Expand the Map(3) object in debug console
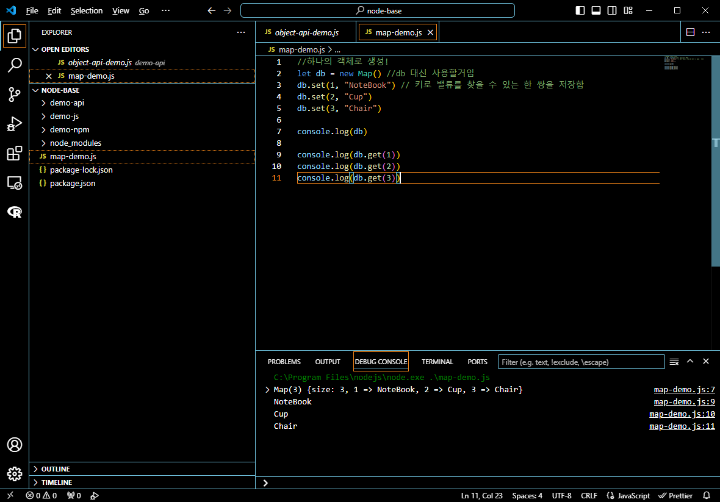720x502 pixels. [x=267, y=390]
